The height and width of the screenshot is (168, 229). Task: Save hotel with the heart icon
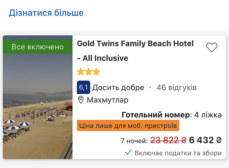[212, 48]
